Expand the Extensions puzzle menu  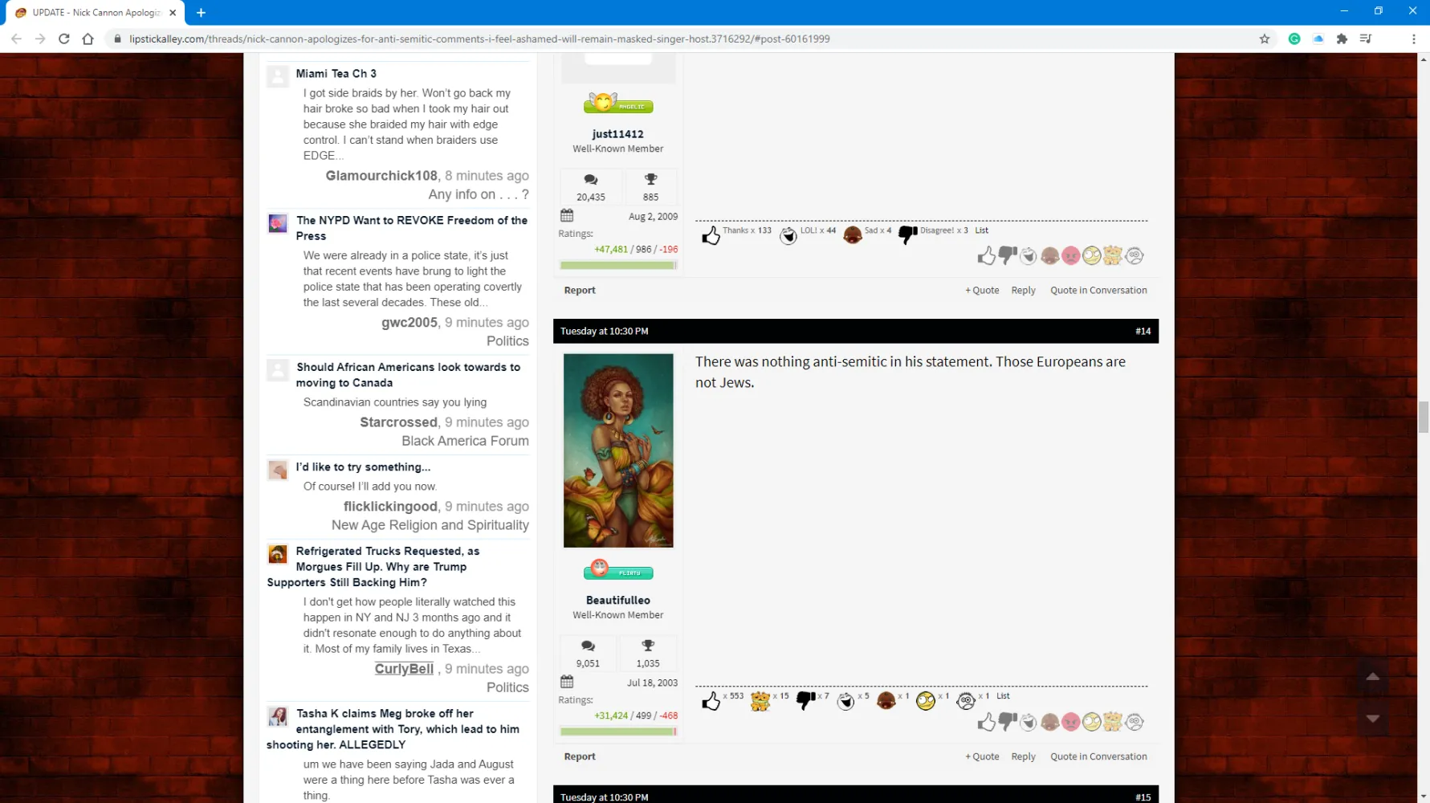click(x=1342, y=39)
